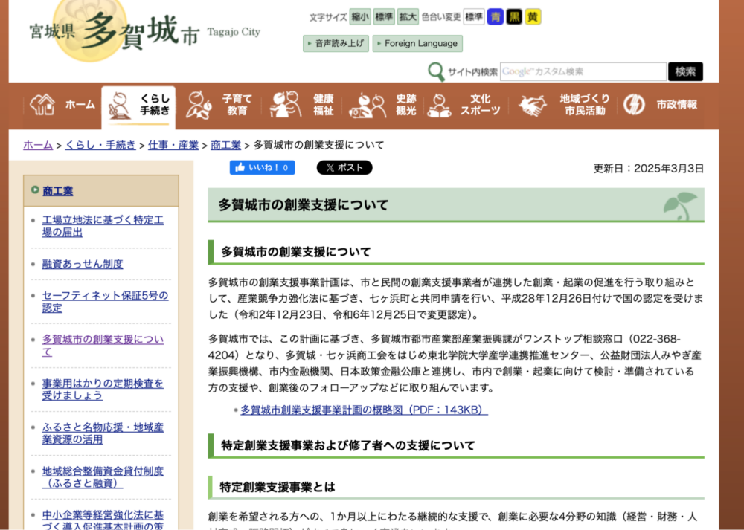Click the 特定創業支援事業とは subheading

pos(278,487)
